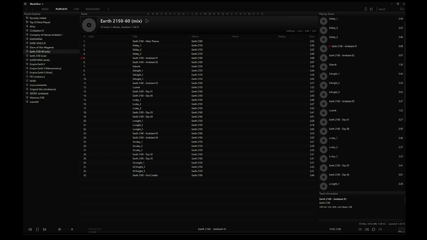The height and width of the screenshot is (240, 427).
Task: Focus the search input field
Action: [388, 9]
